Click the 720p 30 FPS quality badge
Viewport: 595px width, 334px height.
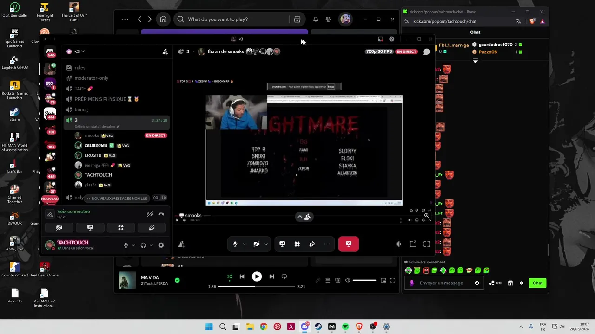tap(379, 51)
